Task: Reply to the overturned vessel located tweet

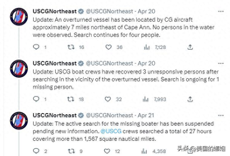Action: 36,47
